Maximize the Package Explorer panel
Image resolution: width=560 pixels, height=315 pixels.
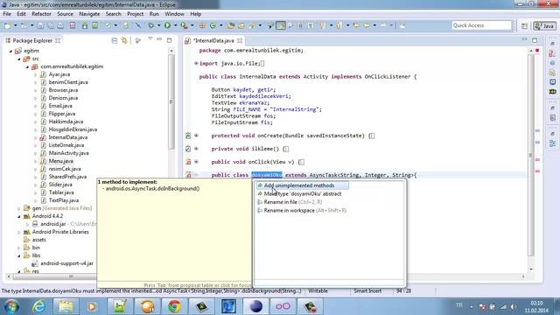click(169, 40)
